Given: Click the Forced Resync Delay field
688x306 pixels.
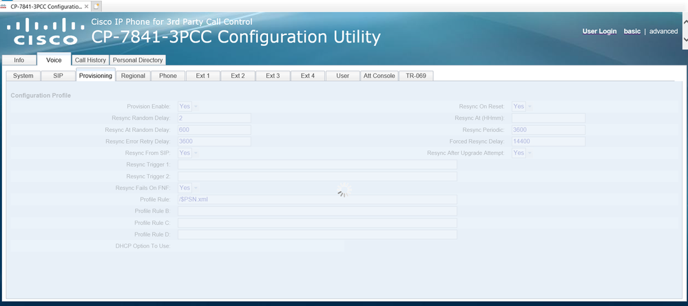Looking at the screenshot, I should pyautogui.click(x=548, y=142).
